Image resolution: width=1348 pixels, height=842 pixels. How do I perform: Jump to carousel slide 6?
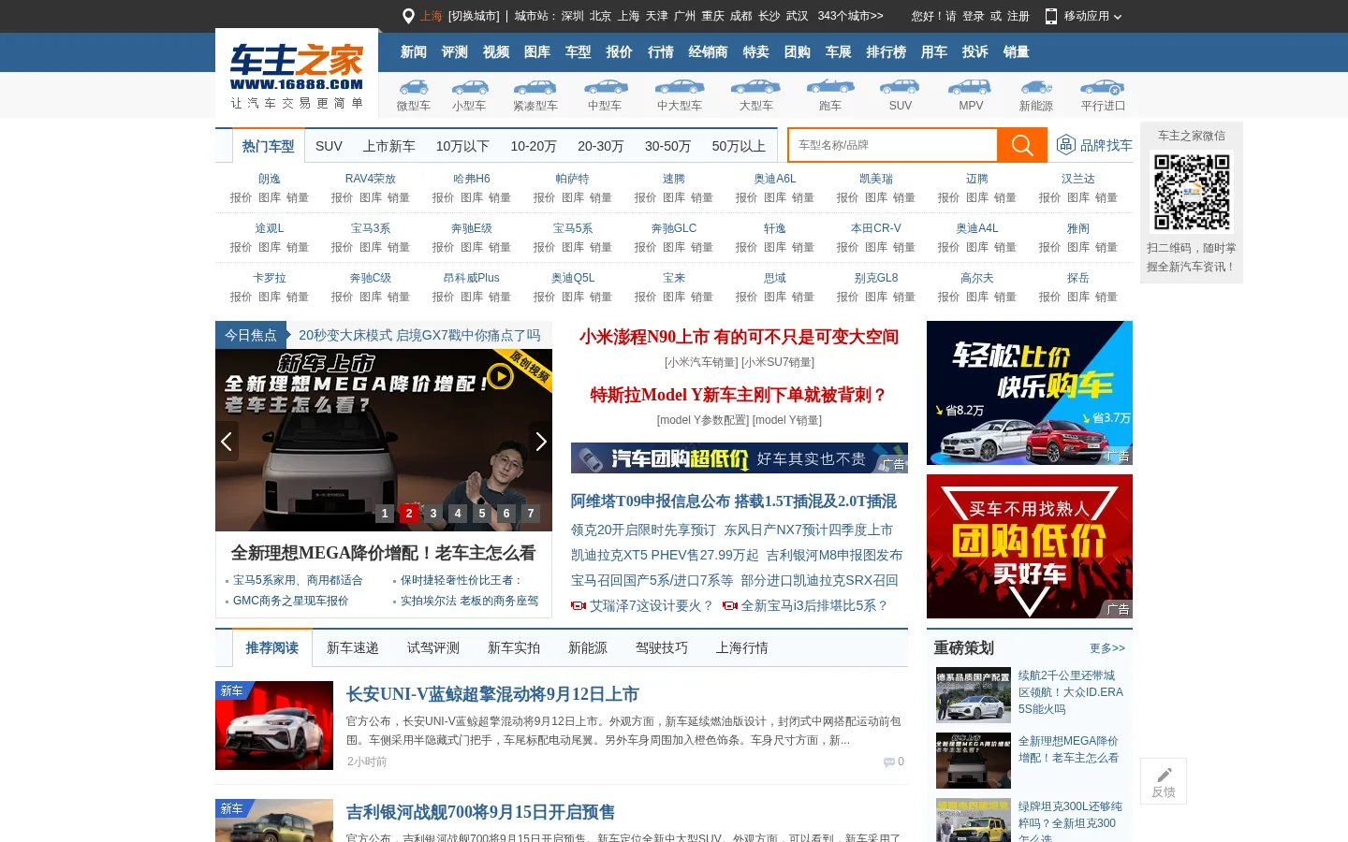506,513
